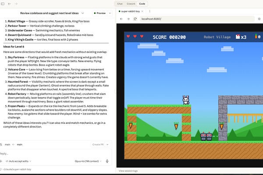Click the localhost:8080 address field

coord(197,19)
